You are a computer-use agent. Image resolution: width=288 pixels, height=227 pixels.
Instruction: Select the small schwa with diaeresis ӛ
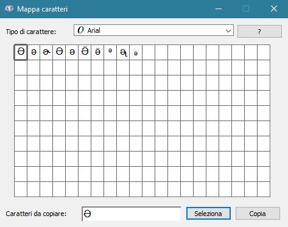(x=97, y=52)
